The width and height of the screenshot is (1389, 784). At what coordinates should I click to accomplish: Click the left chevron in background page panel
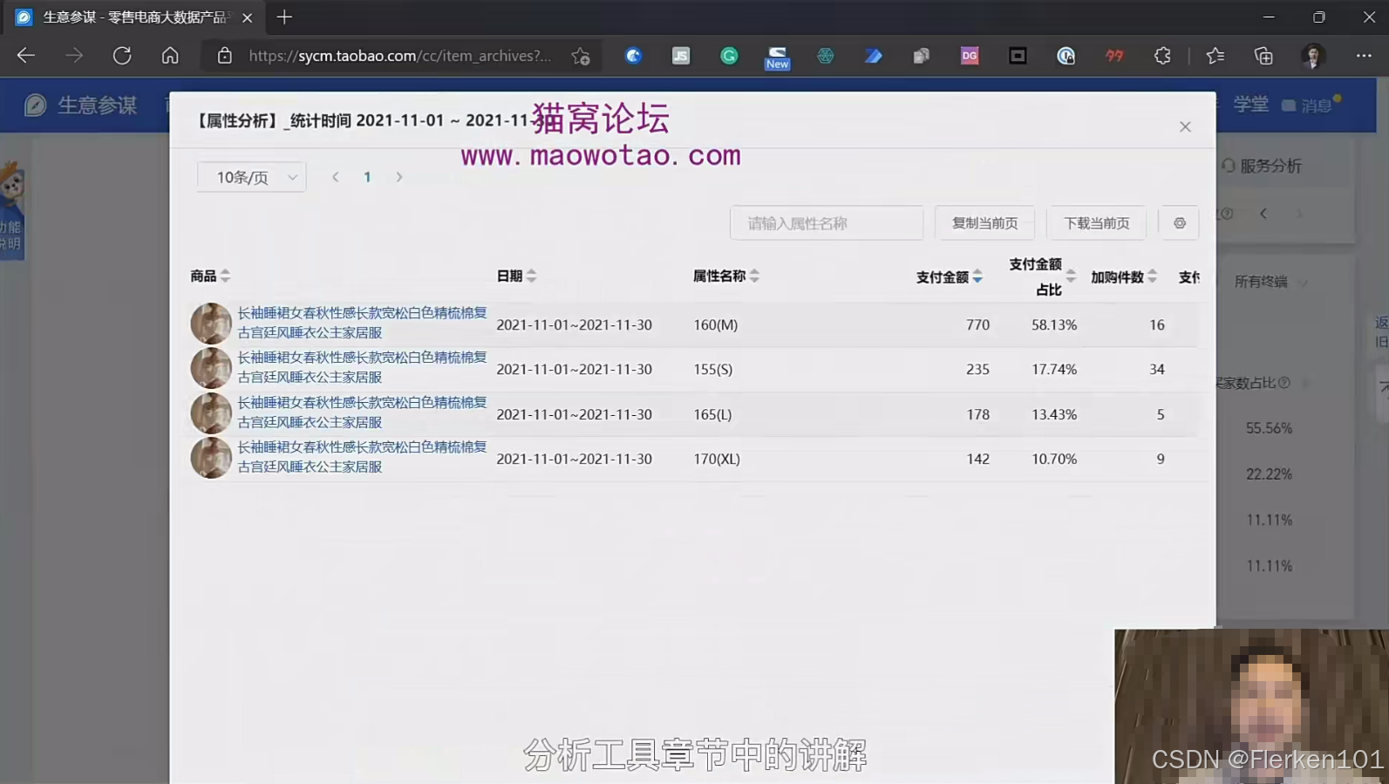(x=1263, y=214)
